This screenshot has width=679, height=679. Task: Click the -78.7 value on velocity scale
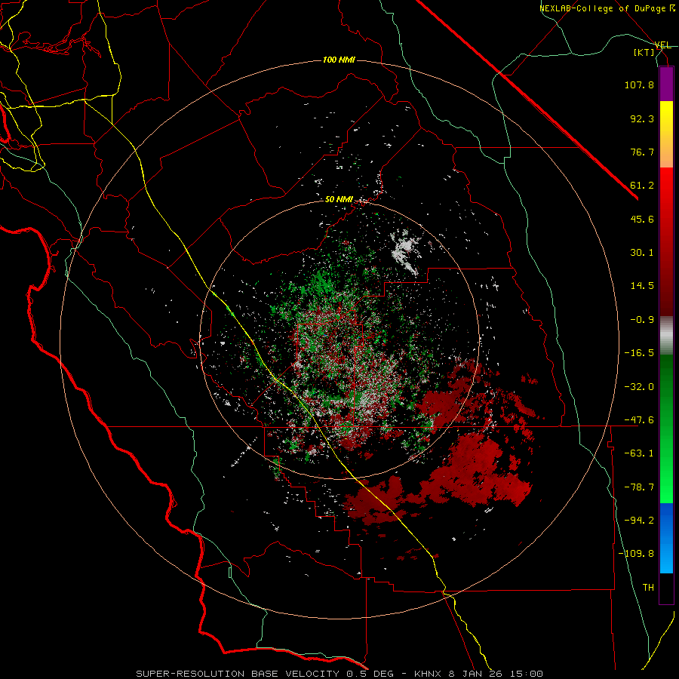639,487
